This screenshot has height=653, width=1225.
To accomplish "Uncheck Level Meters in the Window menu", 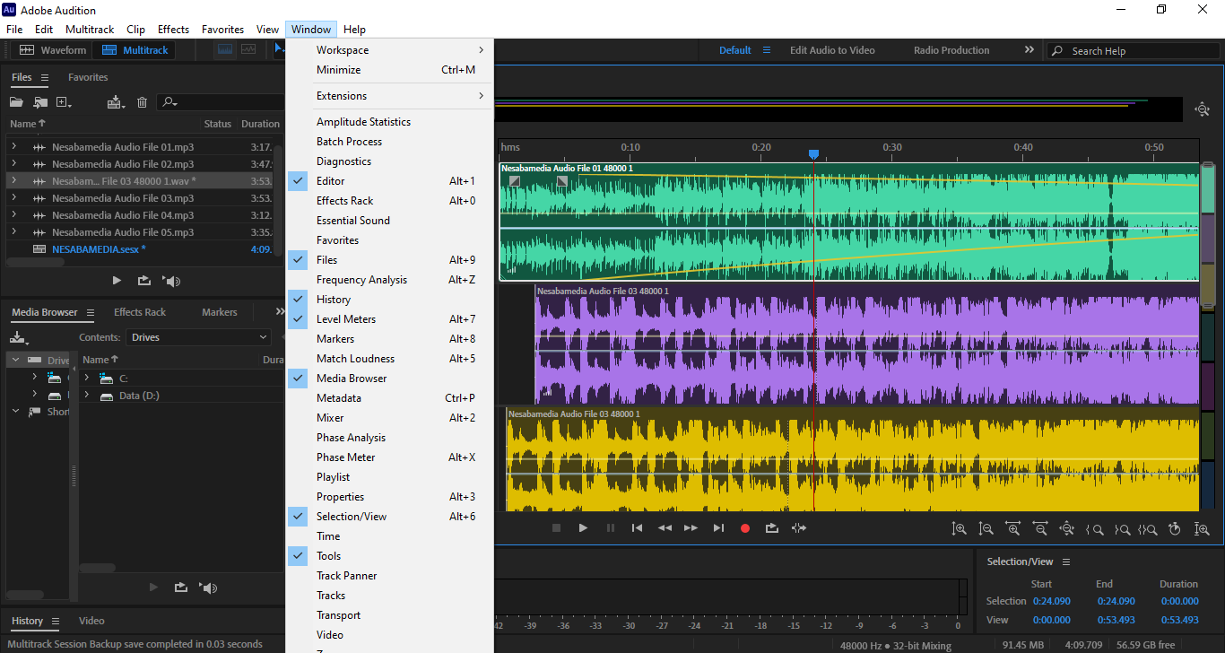I will pos(346,319).
